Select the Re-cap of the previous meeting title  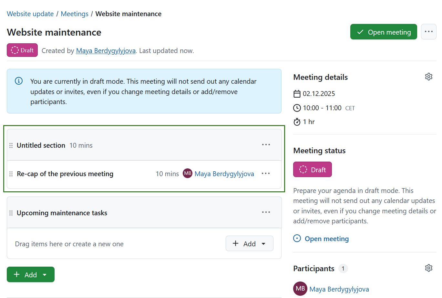tap(65, 174)
